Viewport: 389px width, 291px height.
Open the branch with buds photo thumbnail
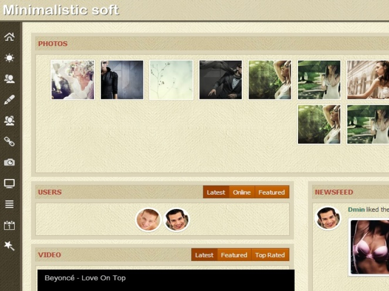[x=171, y=80]
